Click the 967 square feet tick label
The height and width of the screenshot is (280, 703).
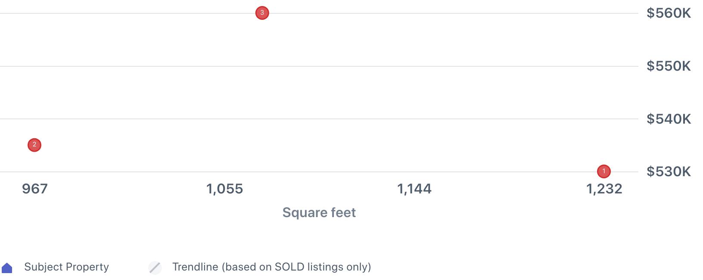click(x=35, y=189)
